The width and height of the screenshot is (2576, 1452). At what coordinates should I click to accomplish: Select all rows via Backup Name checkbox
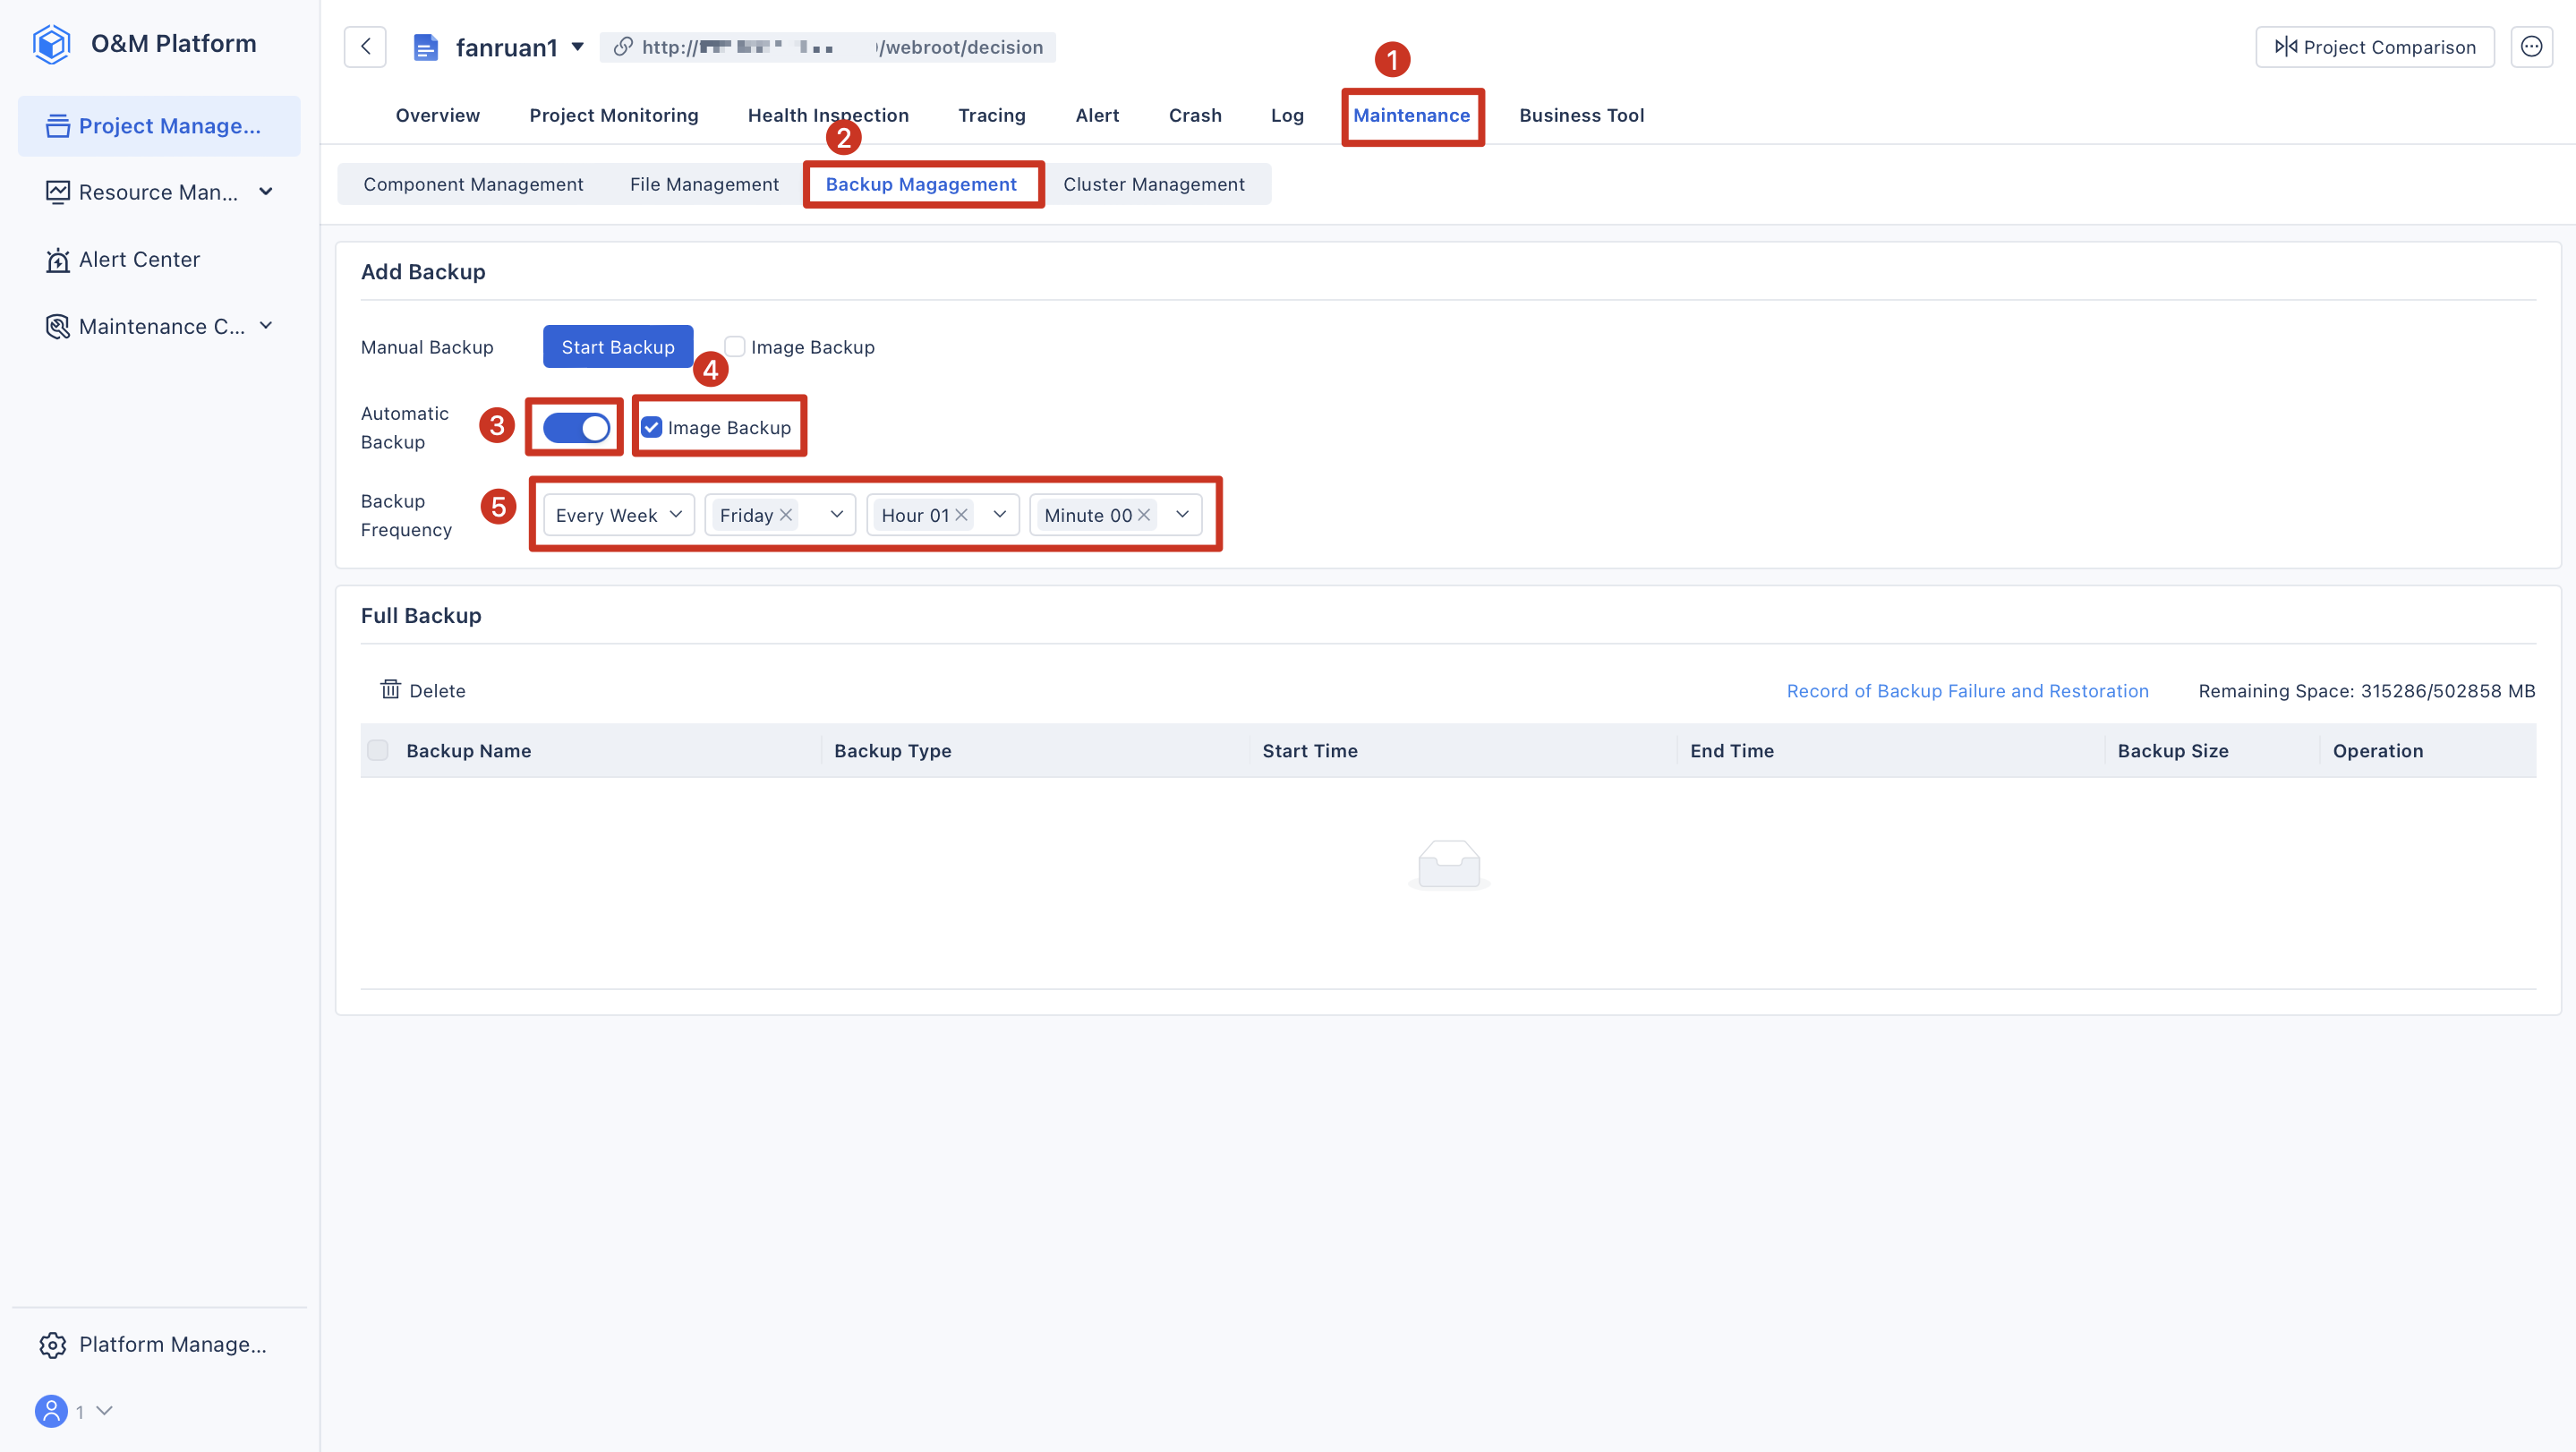click(x=378, y=751)
